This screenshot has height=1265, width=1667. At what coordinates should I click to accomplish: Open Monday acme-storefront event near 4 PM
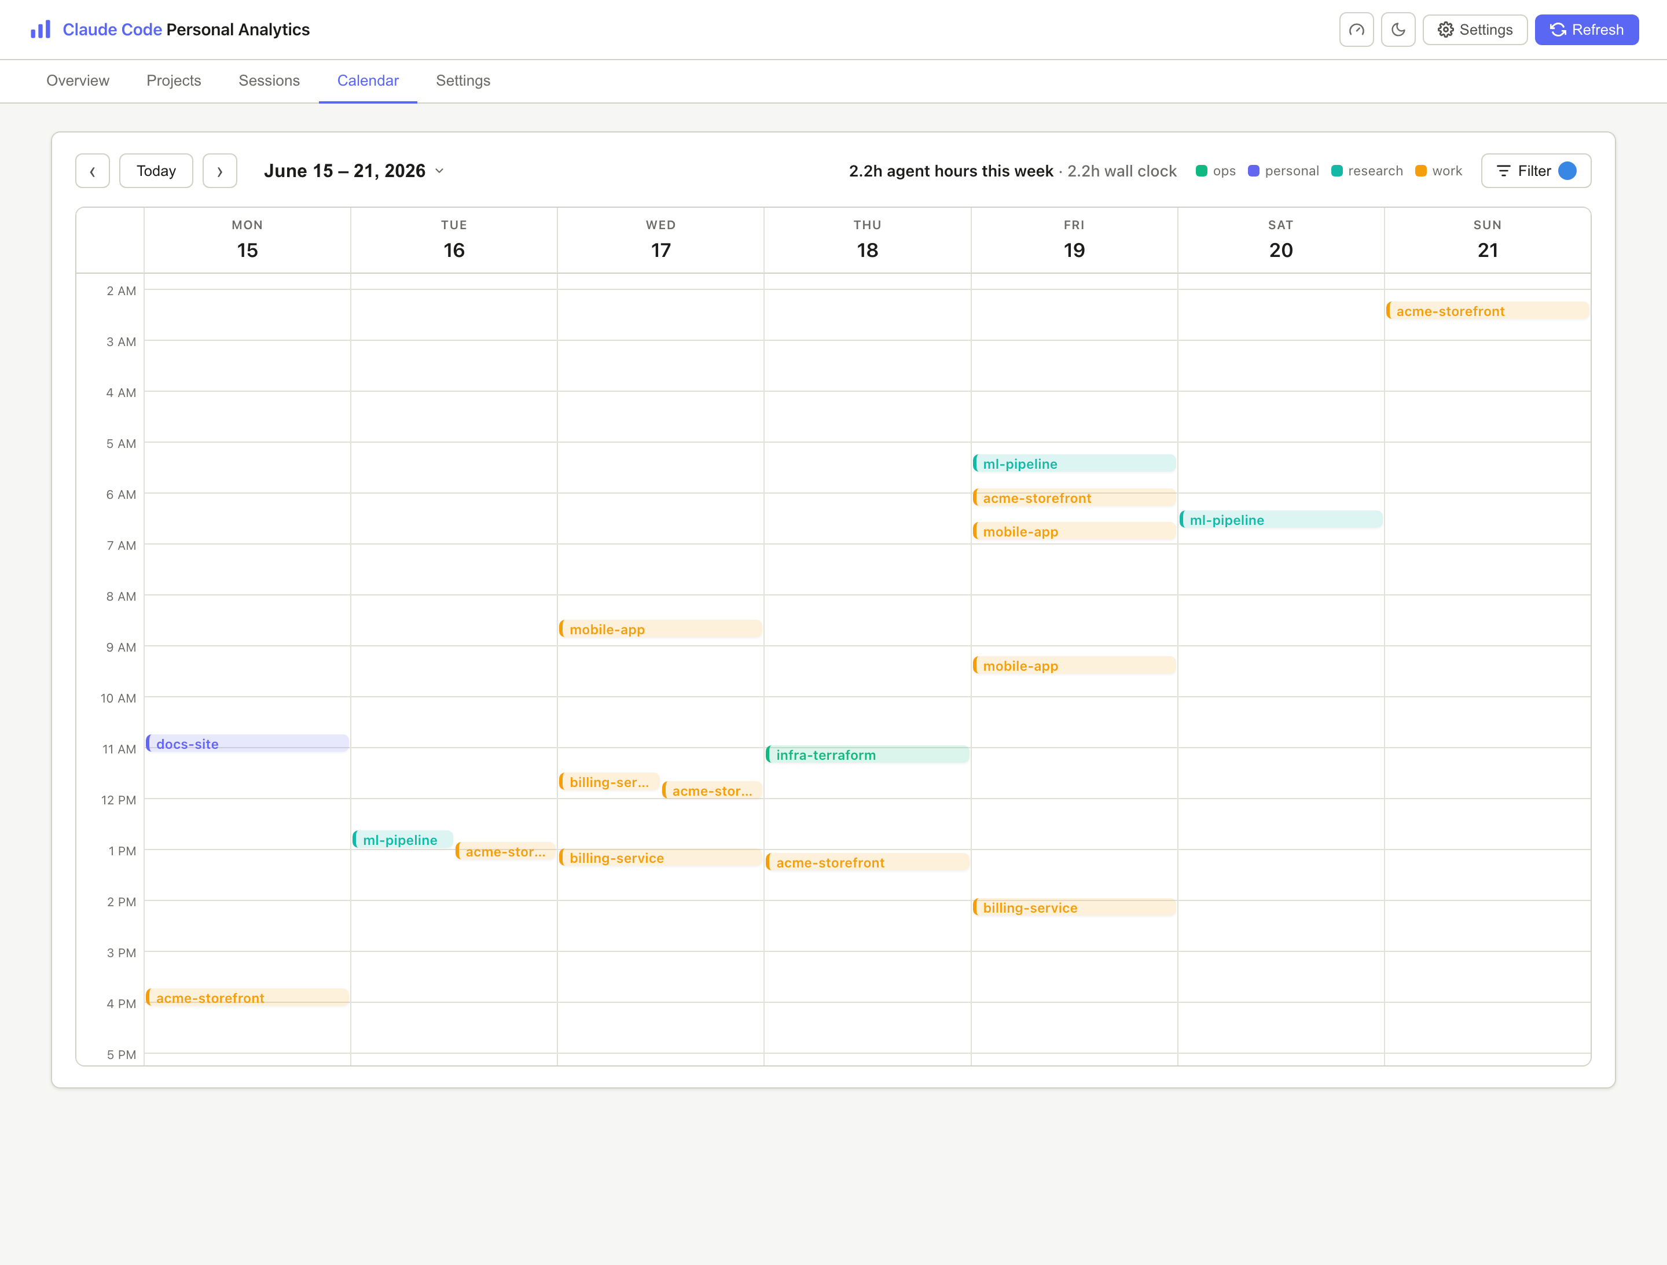pos(247,998)
